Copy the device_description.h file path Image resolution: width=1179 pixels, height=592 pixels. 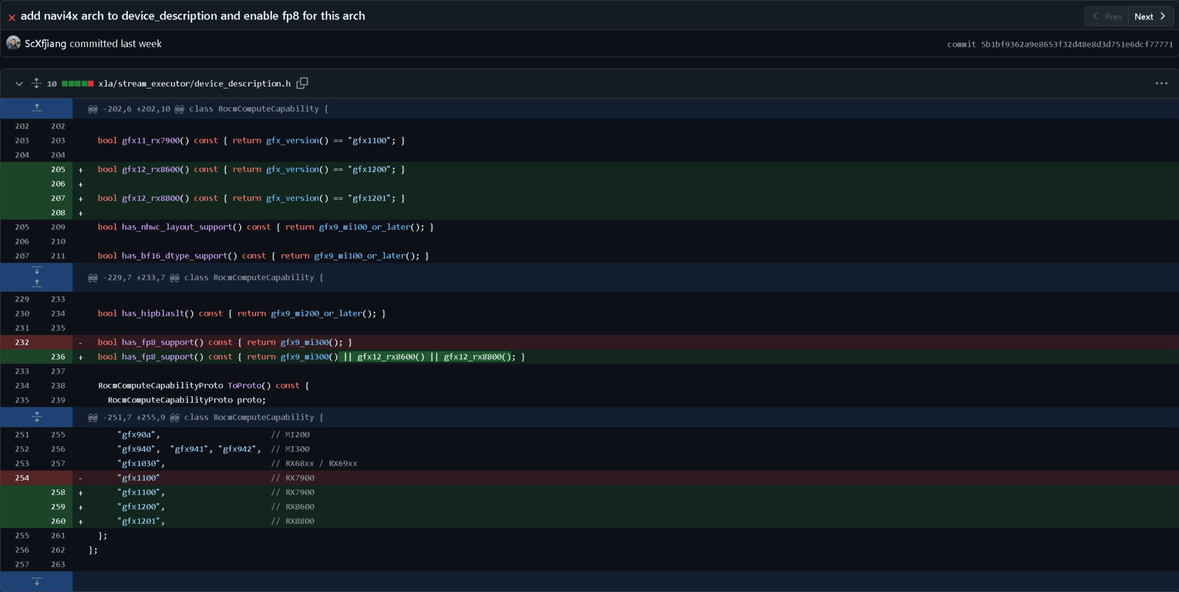coord(302,83)
